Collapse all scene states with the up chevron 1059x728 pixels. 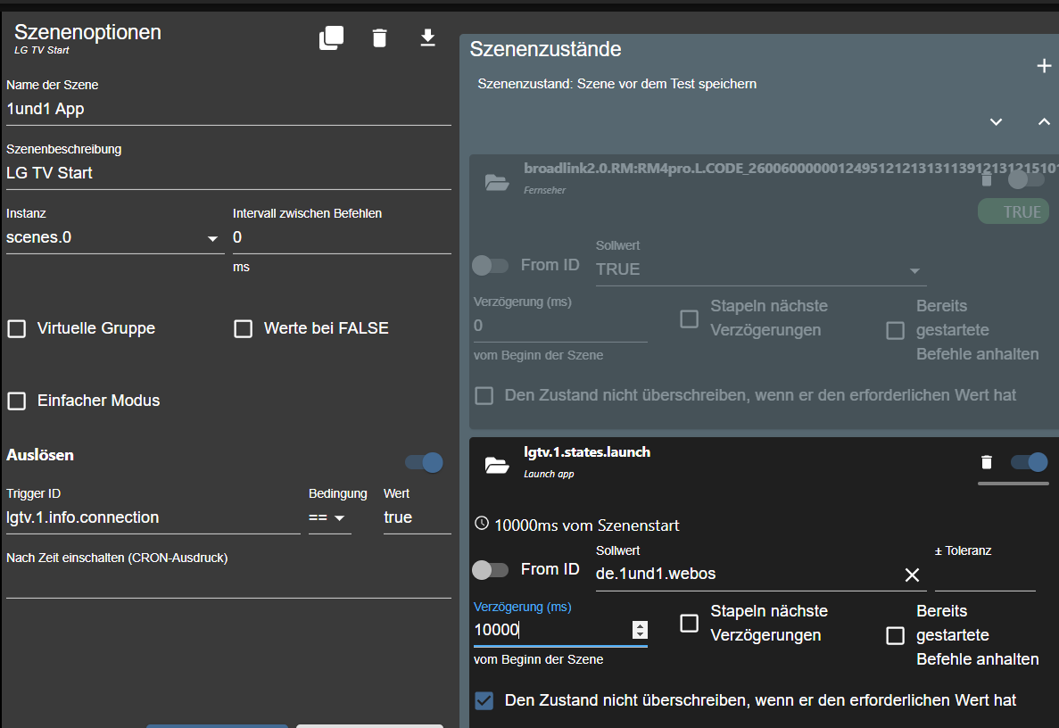click(1044, 121)
